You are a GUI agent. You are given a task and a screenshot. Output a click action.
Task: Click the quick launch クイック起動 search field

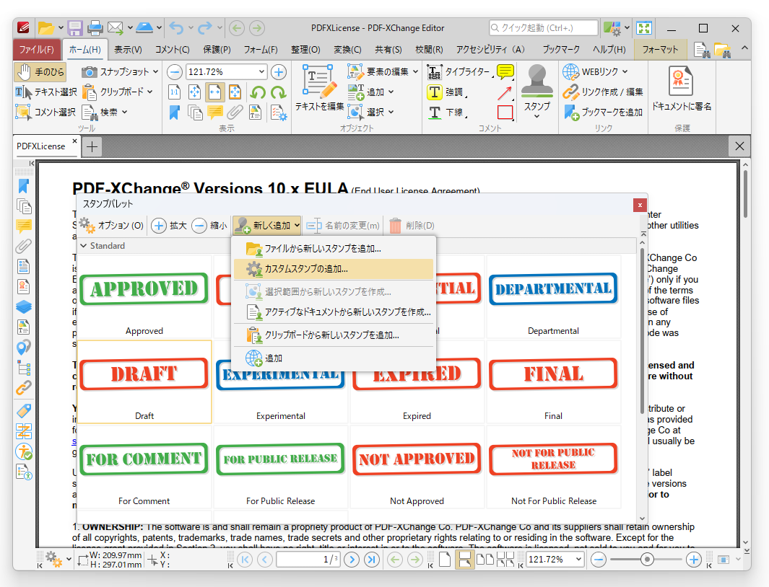click(x=544, y=28)
